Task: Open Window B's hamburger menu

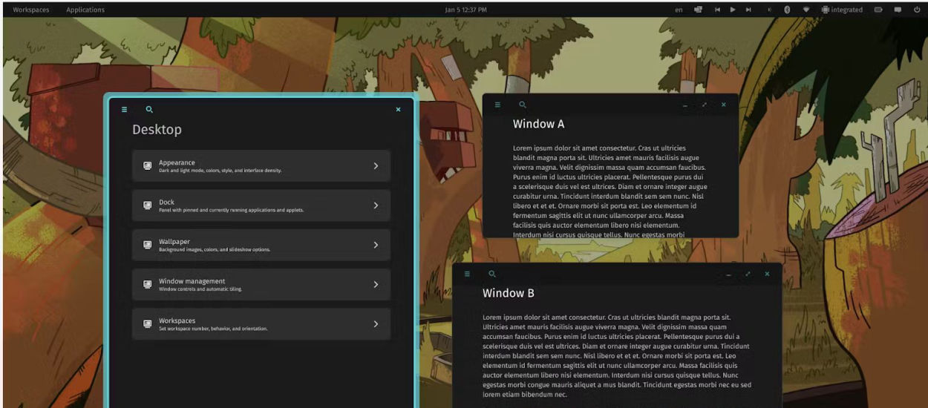Action: [x=467, y=274]
